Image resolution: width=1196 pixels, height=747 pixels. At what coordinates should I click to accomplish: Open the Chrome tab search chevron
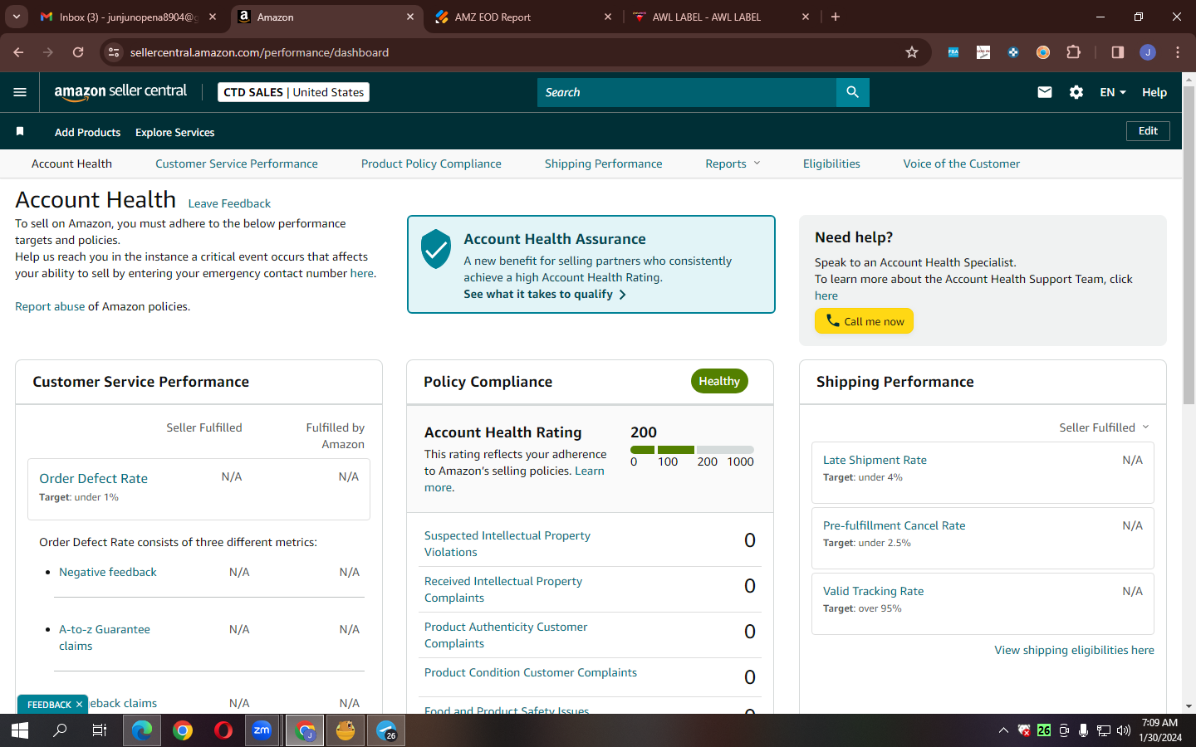16,17
